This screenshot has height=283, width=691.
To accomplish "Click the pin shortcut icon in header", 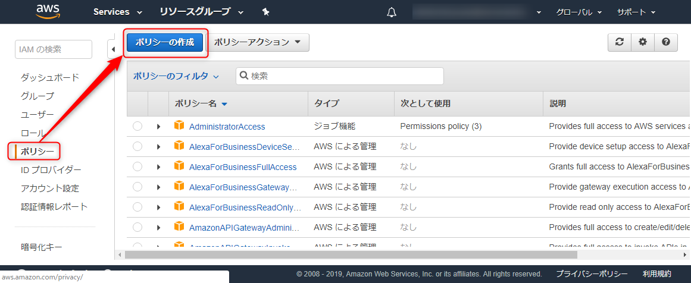I will click(265, 12).
